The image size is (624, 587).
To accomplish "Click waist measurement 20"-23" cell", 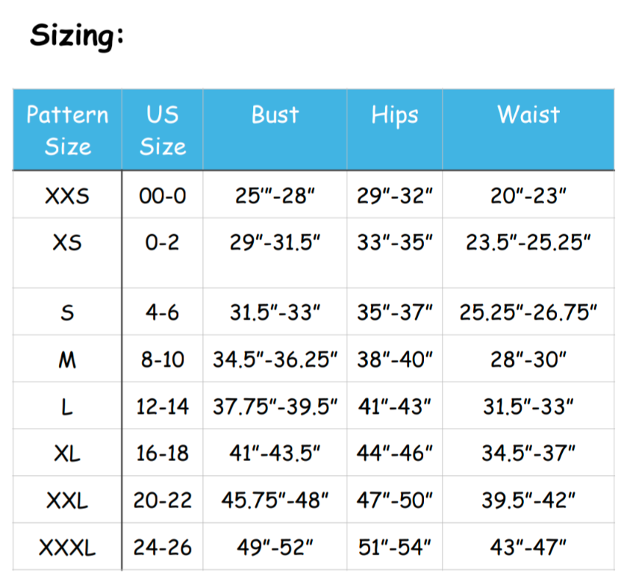I will coord(528,196).
